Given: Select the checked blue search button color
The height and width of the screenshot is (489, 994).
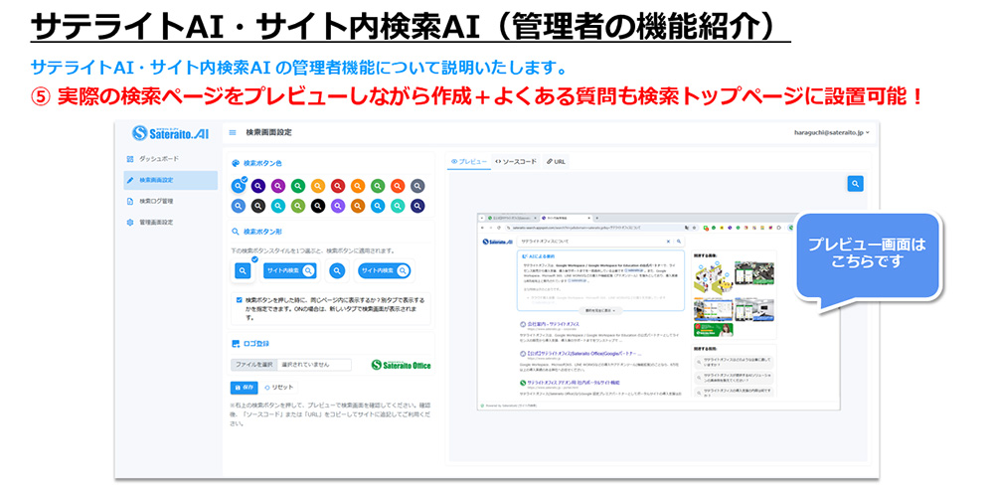Looking at the screenshot, I should click(238, 186).
